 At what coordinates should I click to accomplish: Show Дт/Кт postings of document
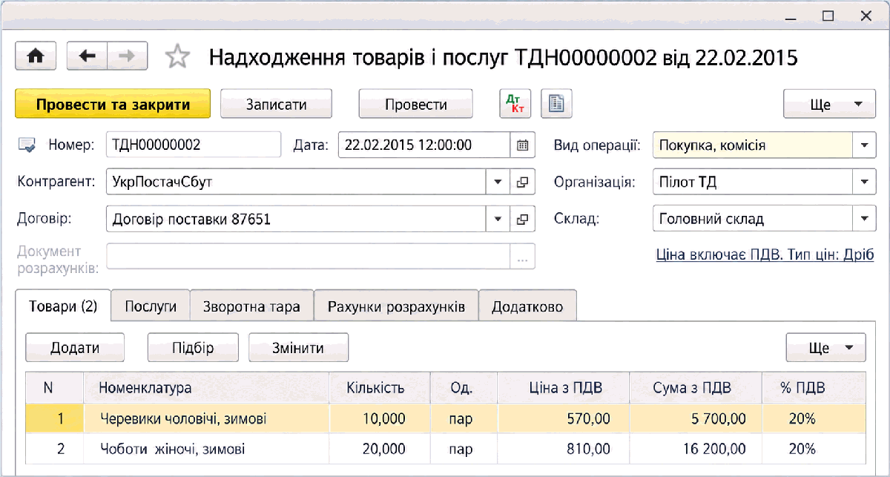tap(515, 105)
